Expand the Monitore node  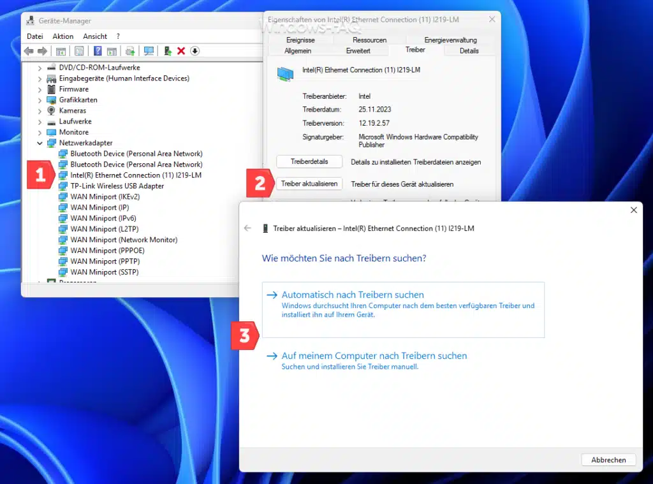(40, 133)
